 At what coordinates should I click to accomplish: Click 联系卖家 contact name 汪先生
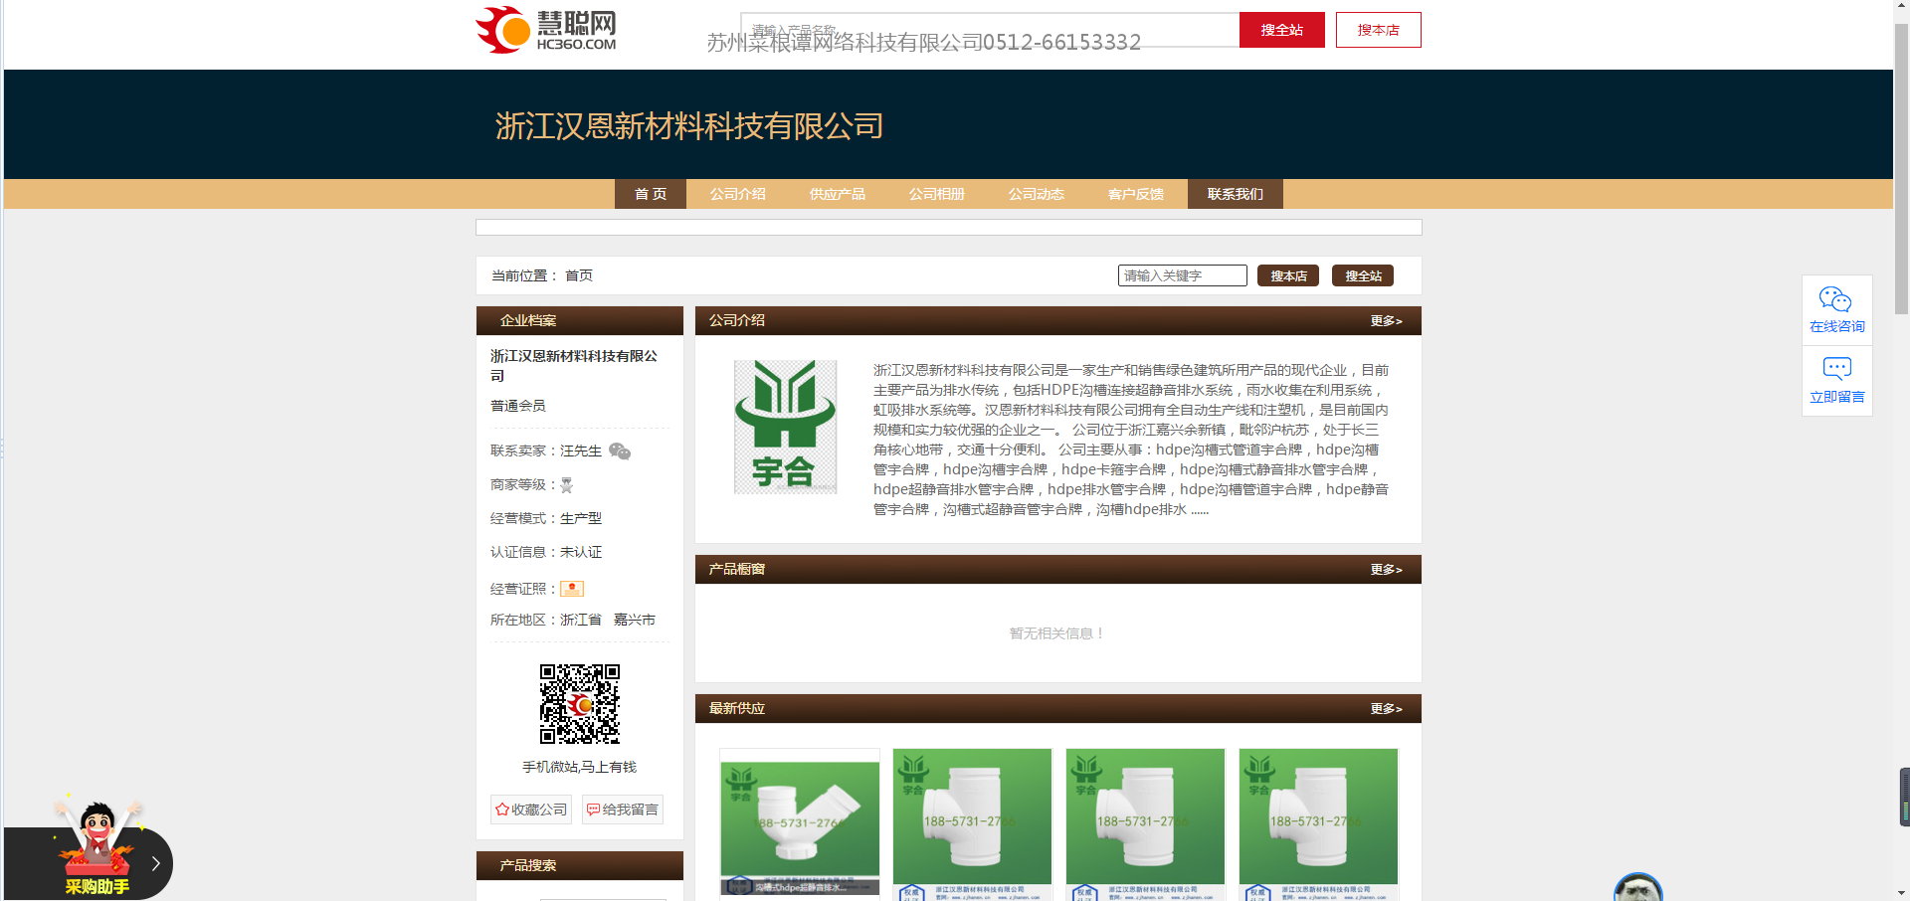(581, 450)
